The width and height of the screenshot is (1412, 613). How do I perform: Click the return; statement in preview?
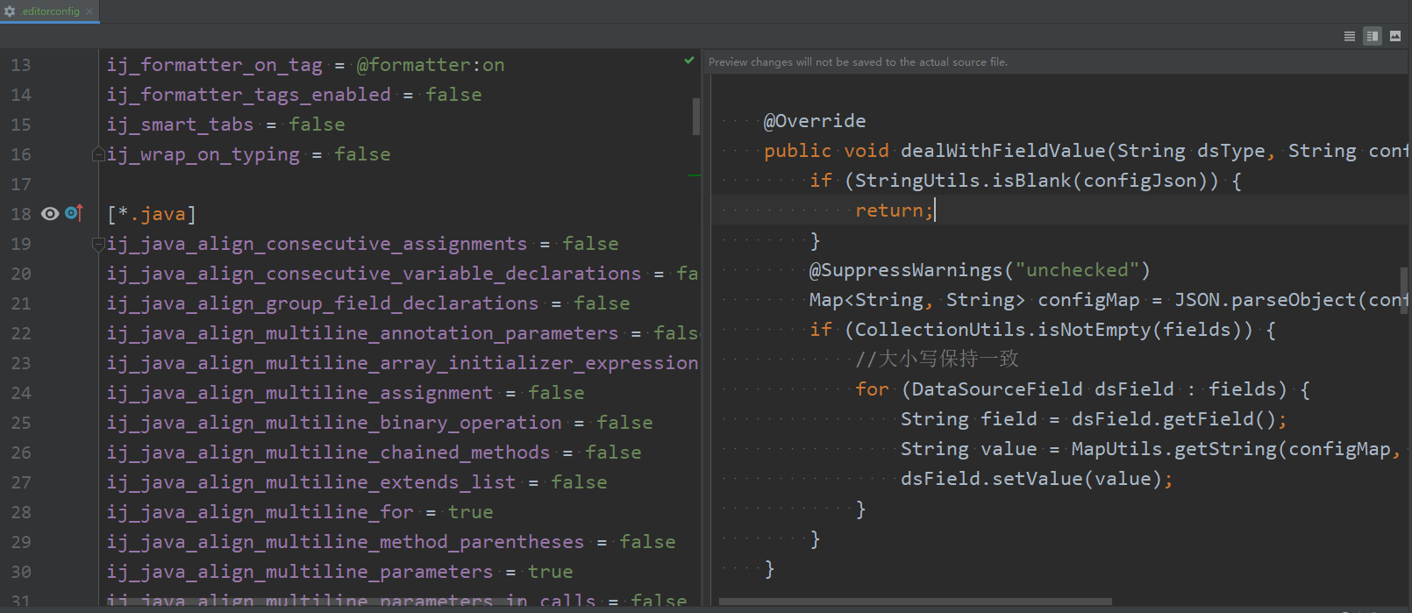895,210
